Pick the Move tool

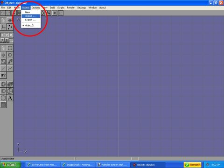[x=3, y=55]
